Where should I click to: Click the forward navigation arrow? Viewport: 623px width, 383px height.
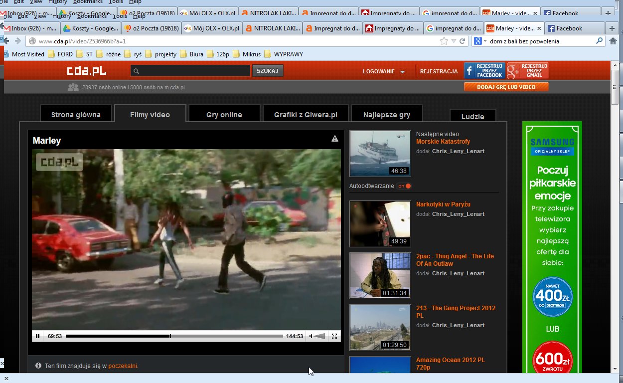click(18, 41)
